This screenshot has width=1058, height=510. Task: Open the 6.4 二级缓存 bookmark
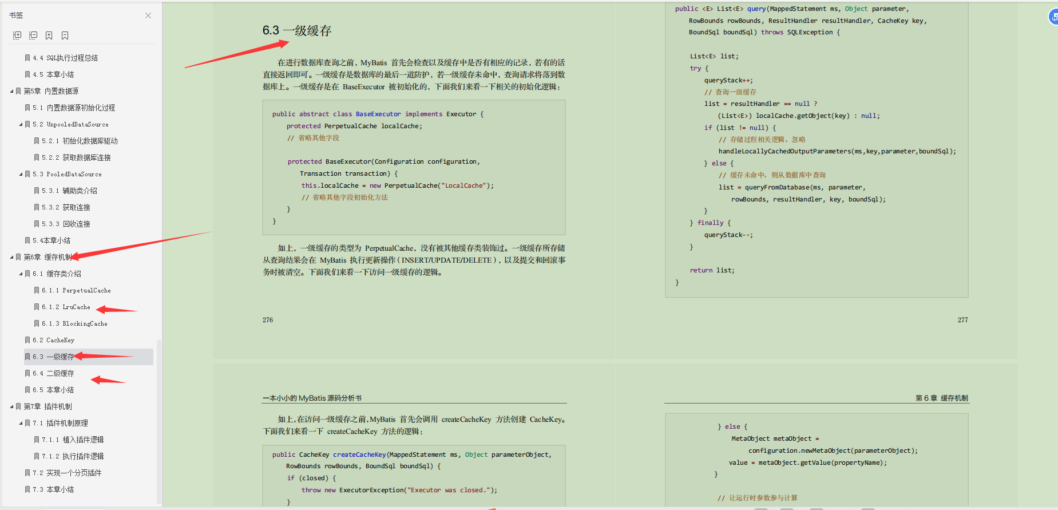click(x=53, y=373)
